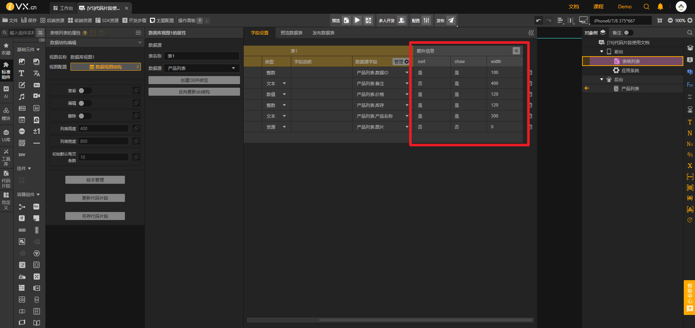Screen dimensions: 695x328
Task: Click the 创建DB并绑定 button
Action: pos(194,80)
